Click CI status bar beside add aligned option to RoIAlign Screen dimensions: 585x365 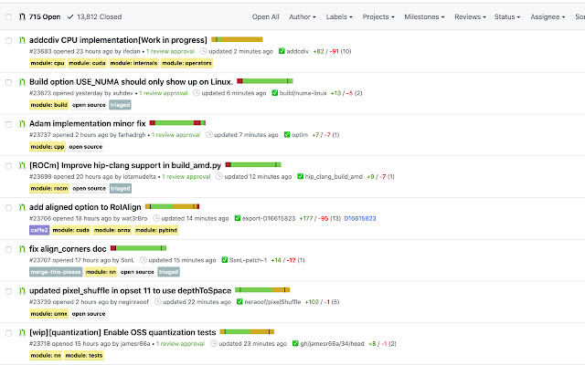coord(173,206)
